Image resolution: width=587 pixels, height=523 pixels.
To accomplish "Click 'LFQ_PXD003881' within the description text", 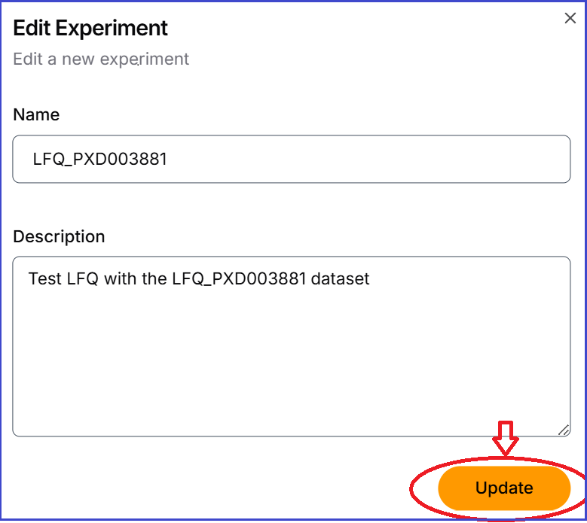I will (x=239, y=279).
